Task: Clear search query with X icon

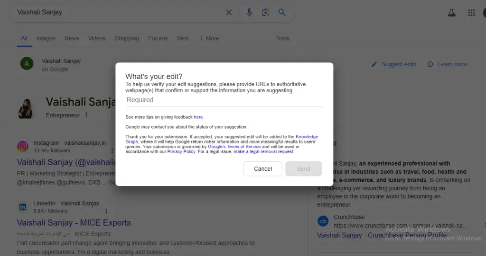Action: click(x=229, y=12)
